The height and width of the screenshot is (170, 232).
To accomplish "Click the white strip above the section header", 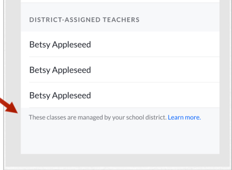I will pos(120,1).
